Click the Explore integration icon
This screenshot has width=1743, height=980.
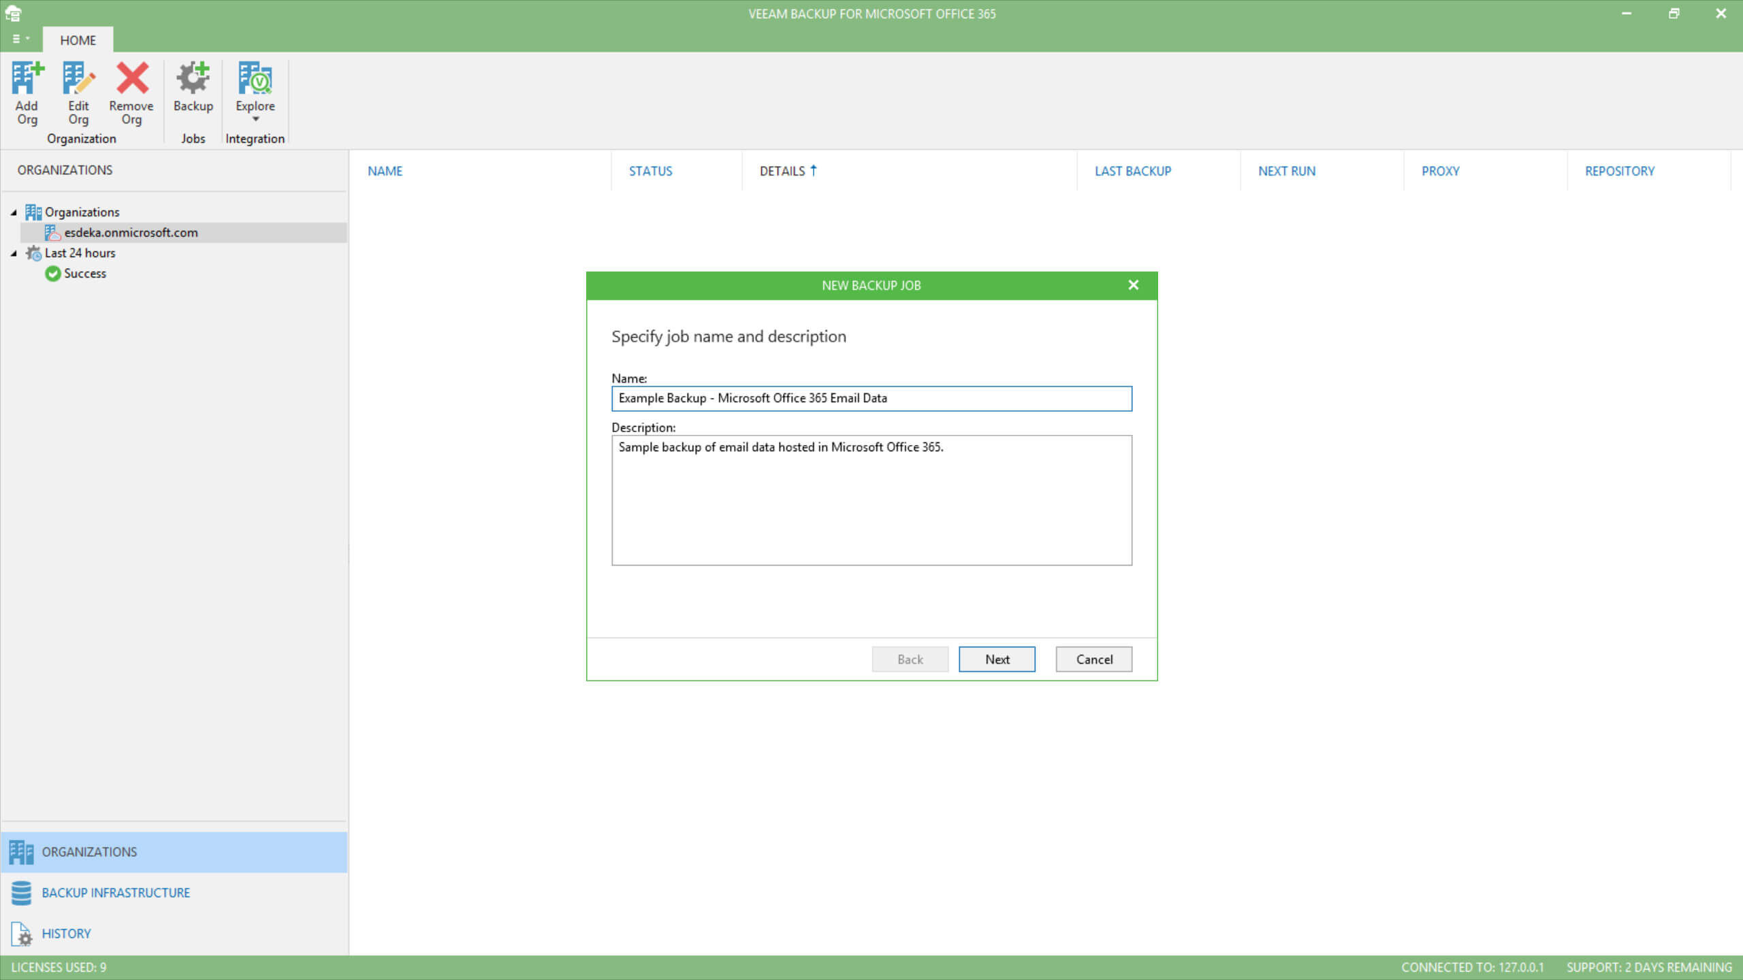coord(255,79)
